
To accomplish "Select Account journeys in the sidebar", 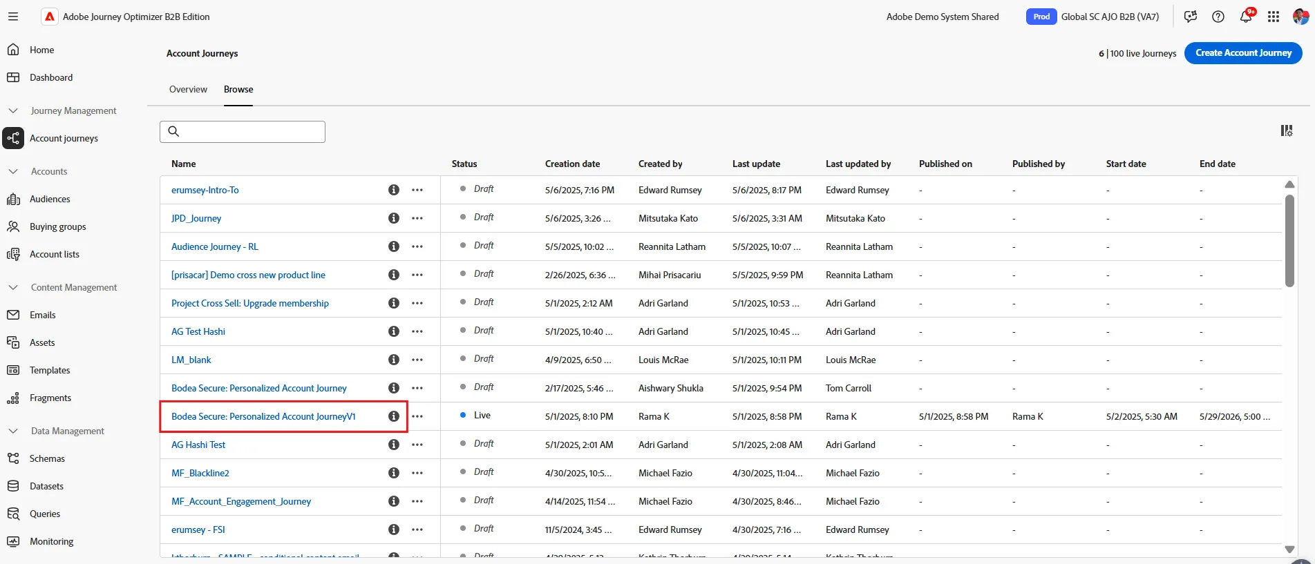I will 64,138.
